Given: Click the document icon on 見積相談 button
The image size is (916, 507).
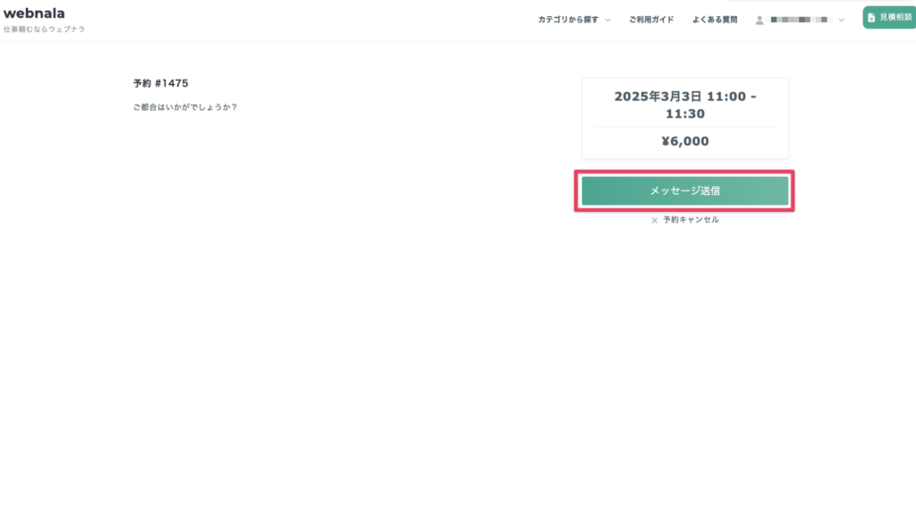Looking at the screenshot, I should (x=871, y=18).
